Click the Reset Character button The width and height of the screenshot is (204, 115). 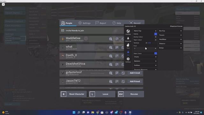(x=73, y=94)
